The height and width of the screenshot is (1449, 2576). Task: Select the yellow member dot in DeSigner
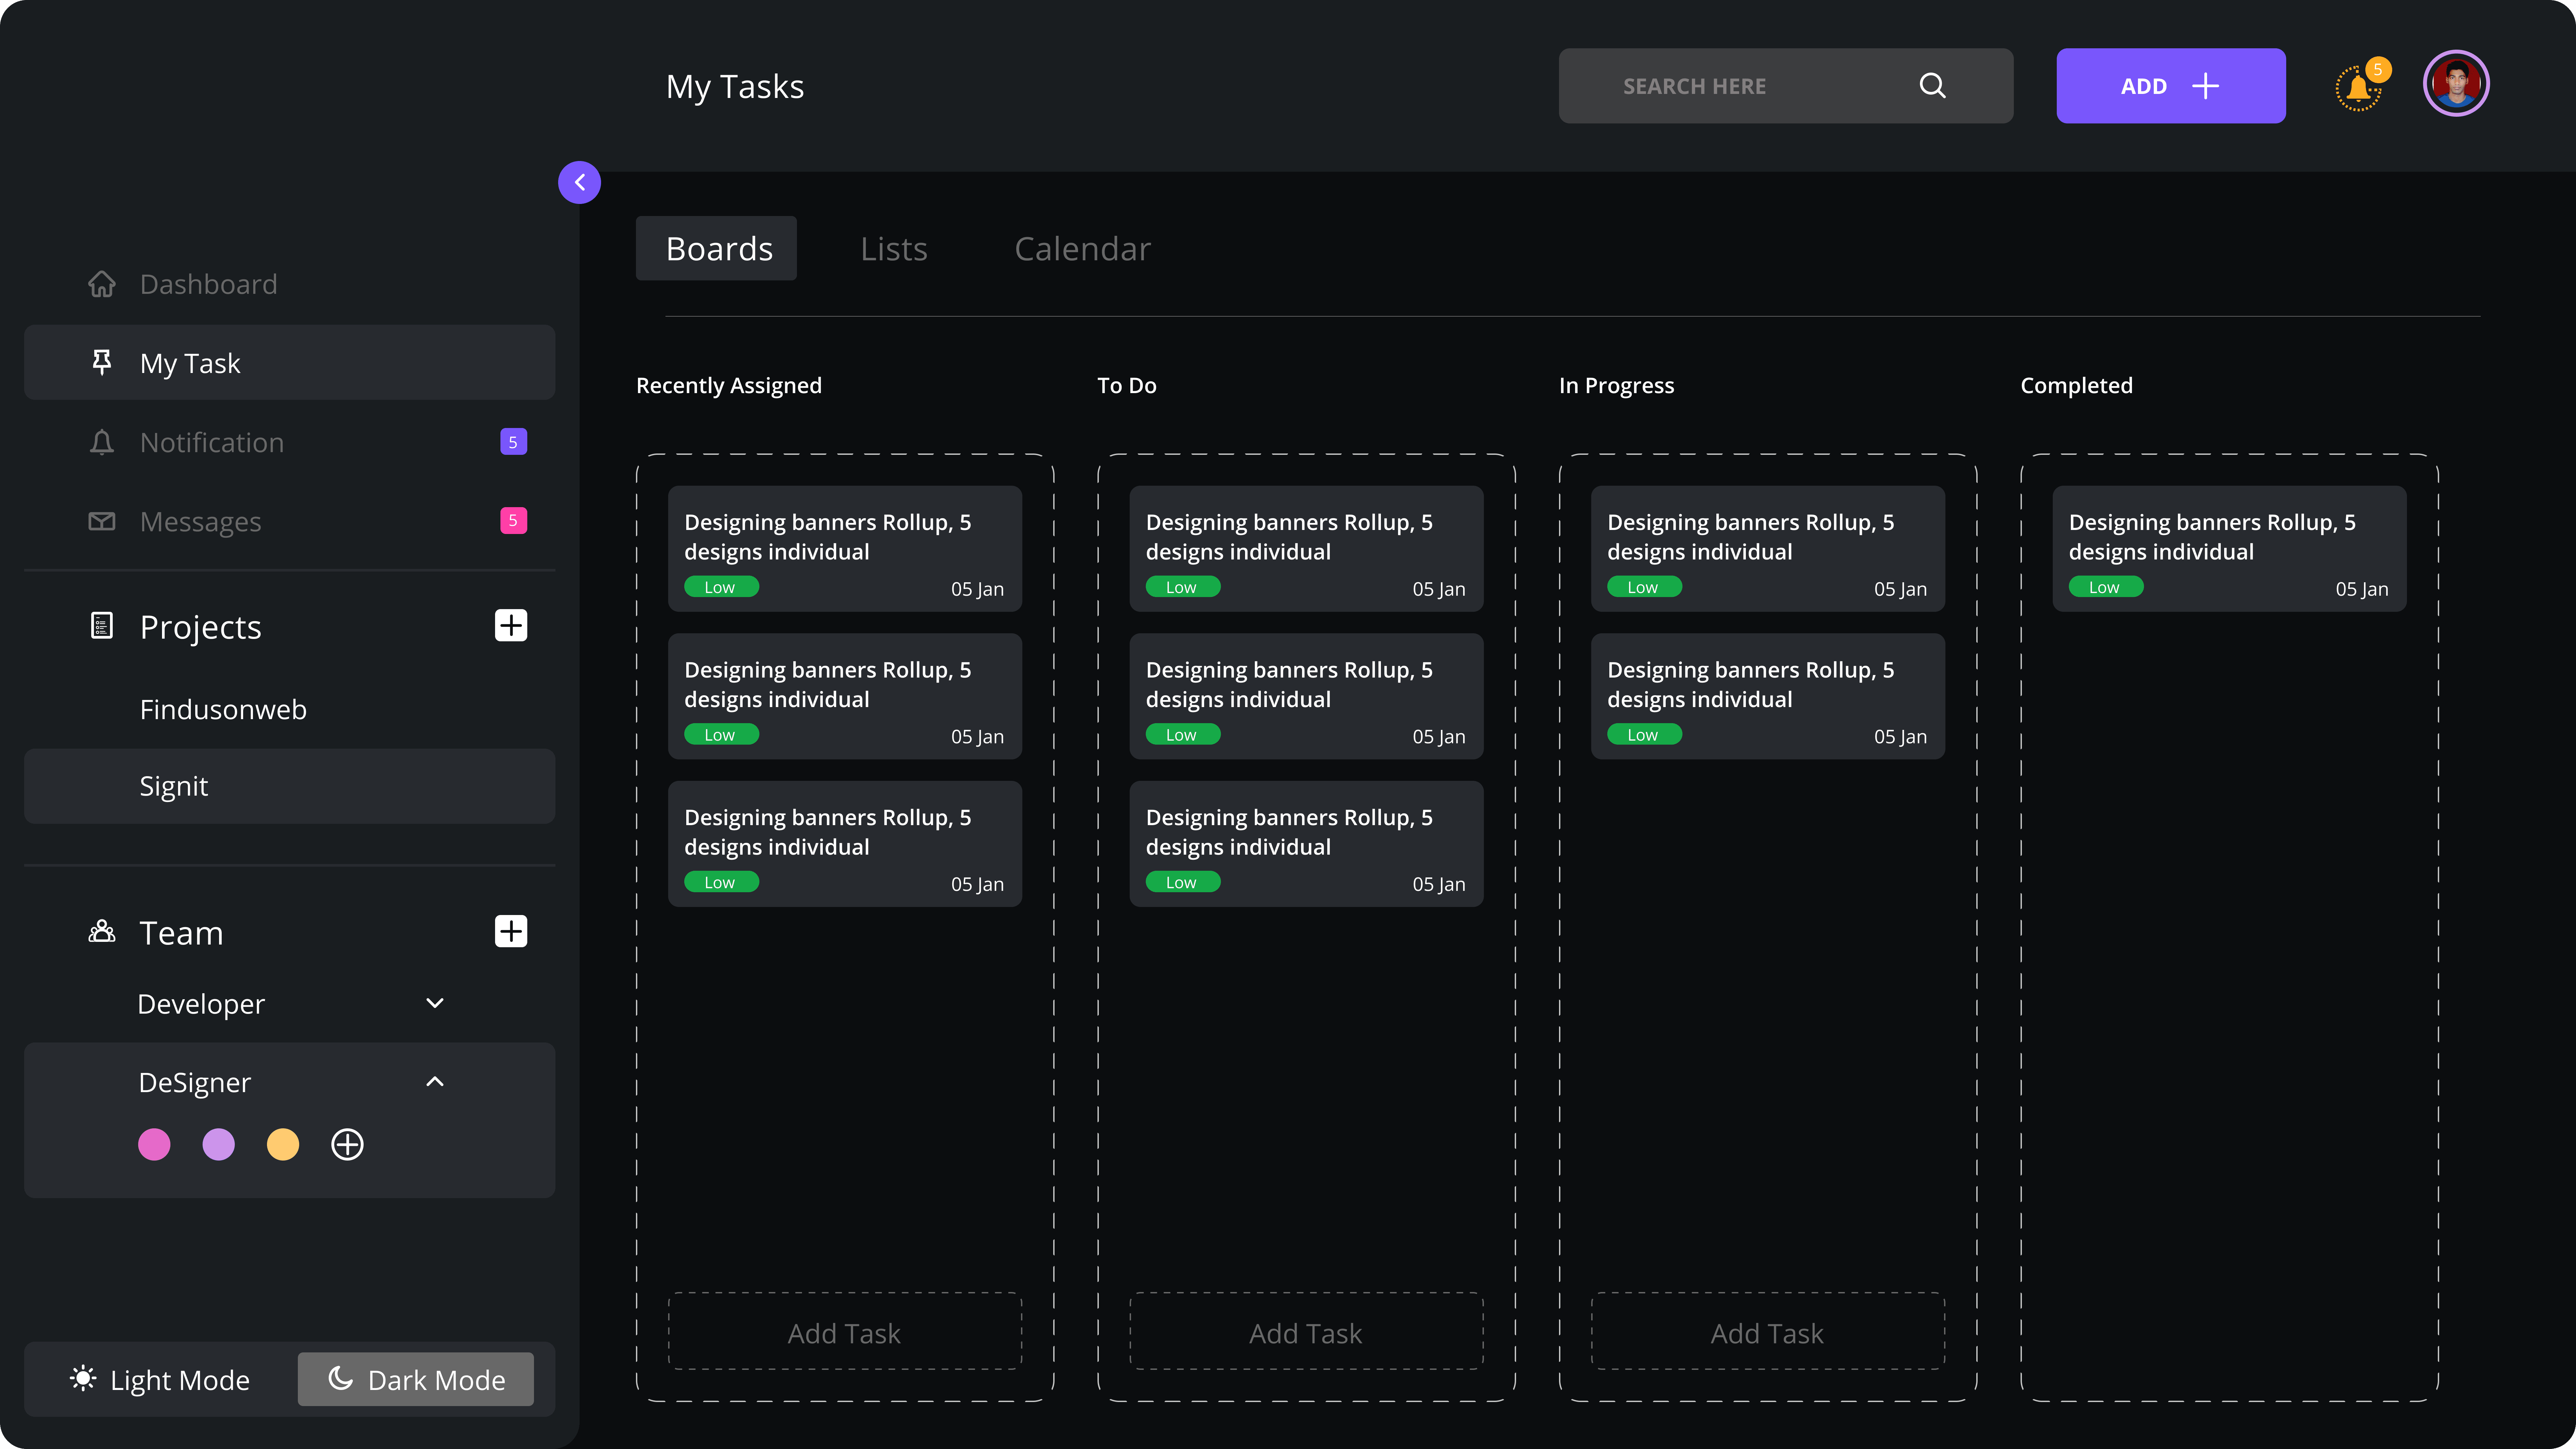tap(283, 1144)
